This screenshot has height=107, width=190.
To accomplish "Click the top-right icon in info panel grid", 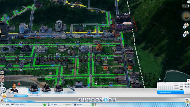I will pos(189,84).
